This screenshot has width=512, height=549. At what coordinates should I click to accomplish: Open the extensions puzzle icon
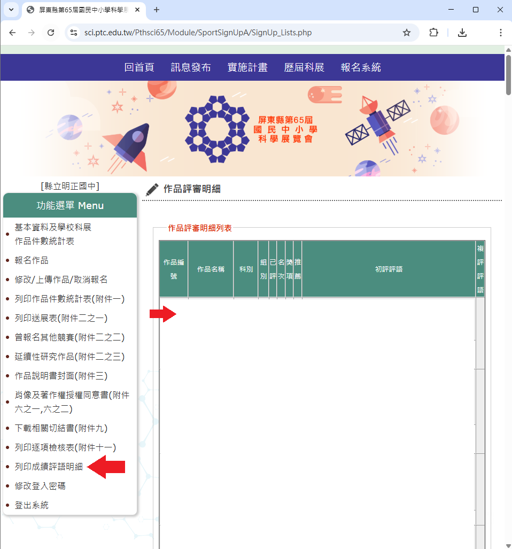tap(433, 33)
